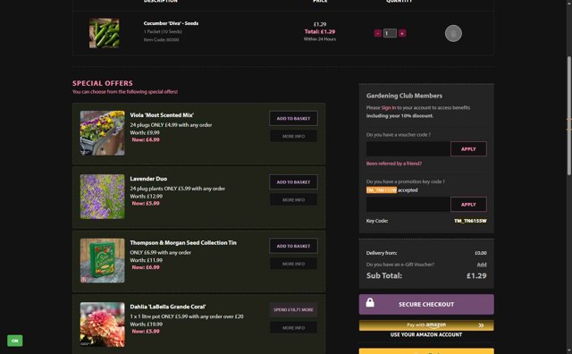Image resolution: width=572 pixels, height=354 pixels.
Task: Proceed to Secure Checkout
Action: 426,304
